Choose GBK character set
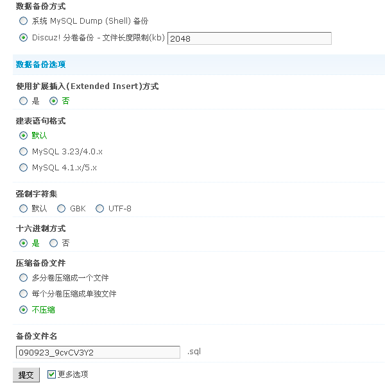Viewport: 385px width, 383px height. click(62, 209)
